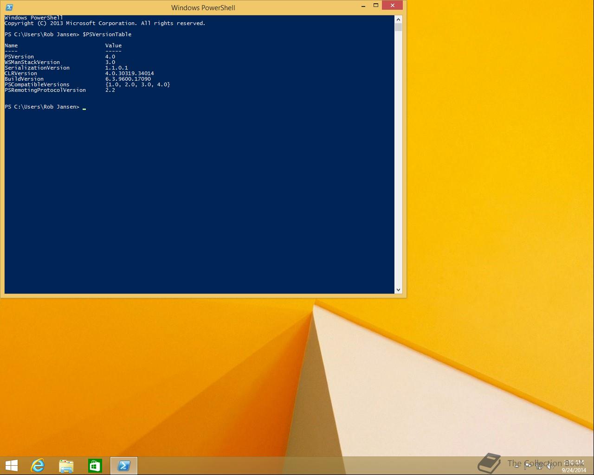This screenshot has width=594, height=475.
Task: Click the console scrollbar up arrow
Action: tap(398, 19)
